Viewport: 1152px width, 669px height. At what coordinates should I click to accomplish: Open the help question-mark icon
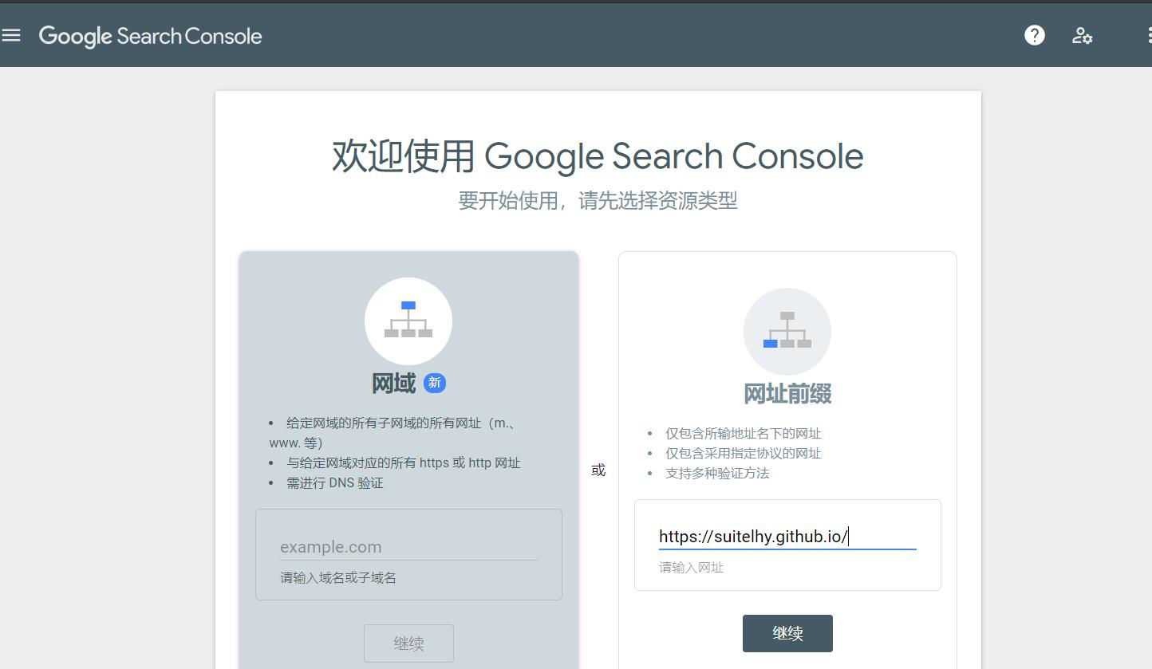[x=1035, y=35]
